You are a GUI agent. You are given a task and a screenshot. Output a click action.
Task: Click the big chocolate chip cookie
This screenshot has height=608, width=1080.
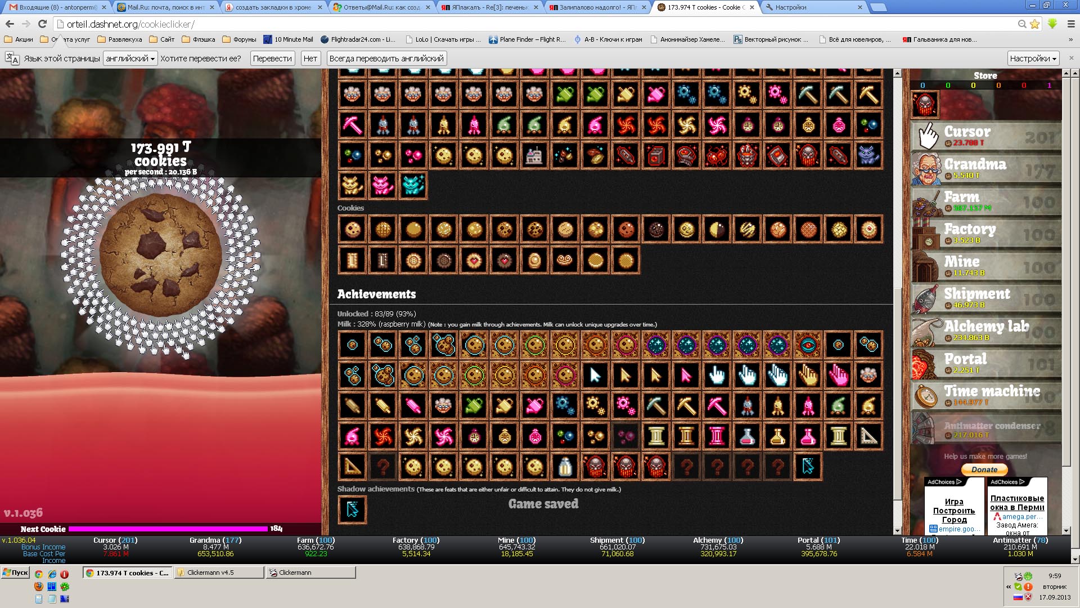[x=160, y=255]
